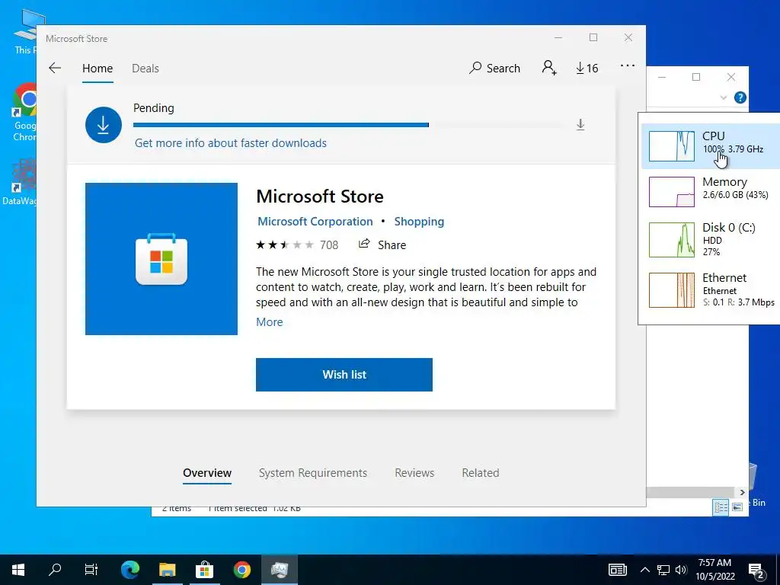Launch Microsoft Edge from the taskbar

pos(130,570)
